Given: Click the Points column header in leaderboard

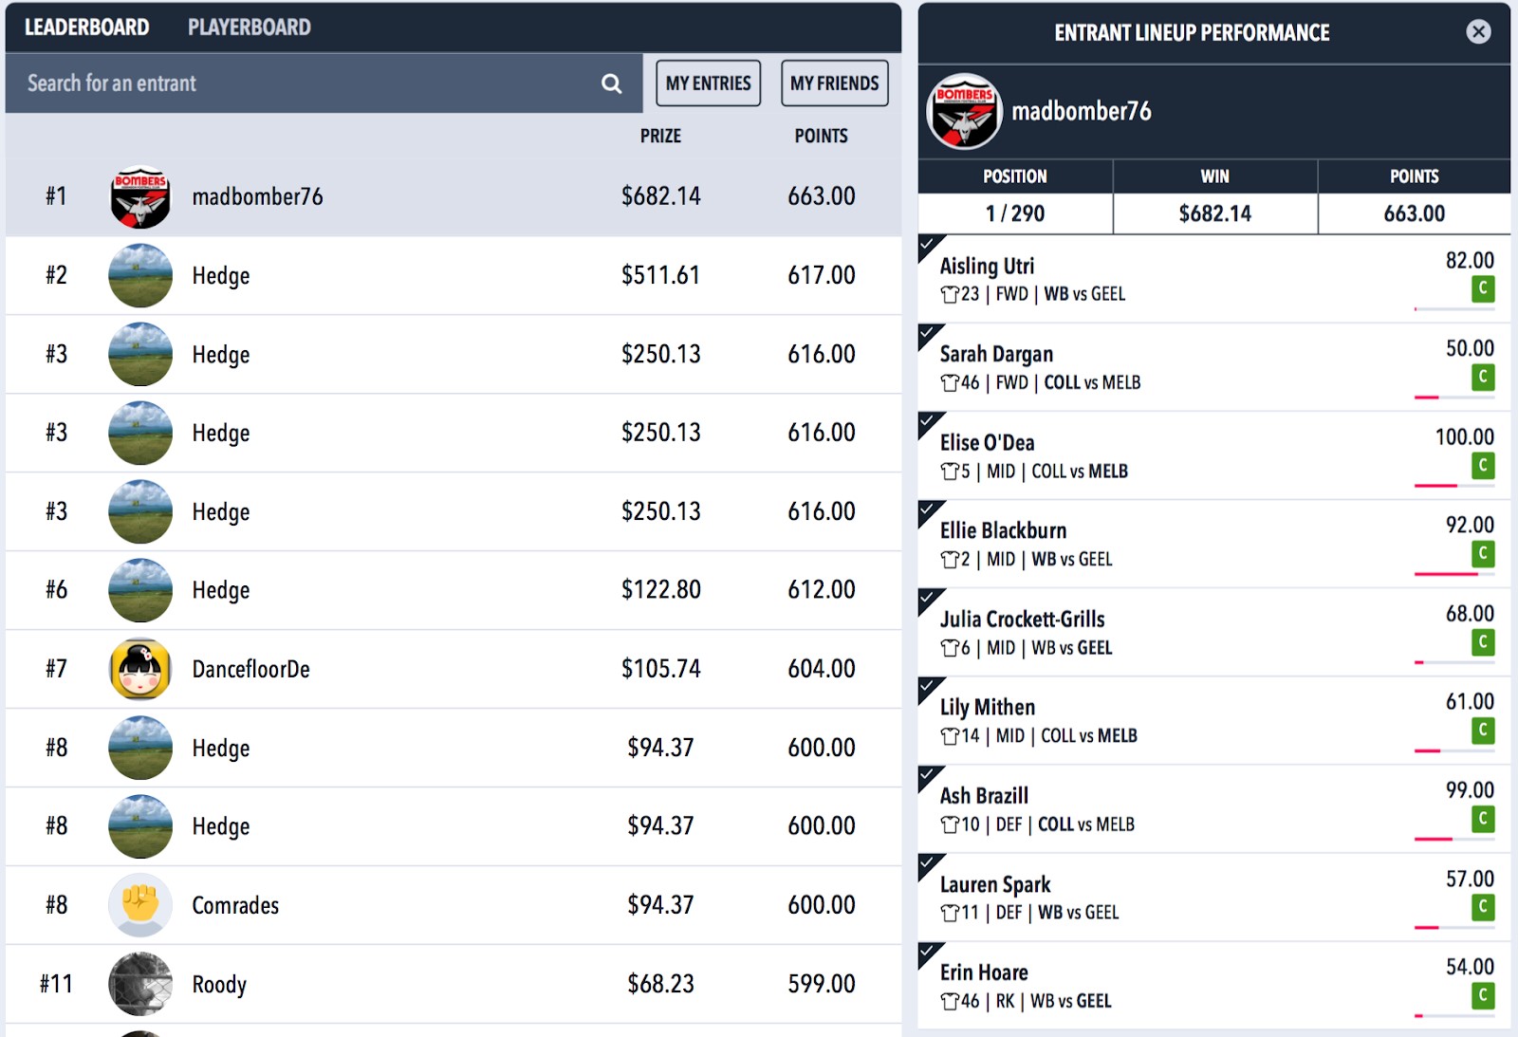Looking at the screenshot, I should pyautogui.click(x=822, y=136).
